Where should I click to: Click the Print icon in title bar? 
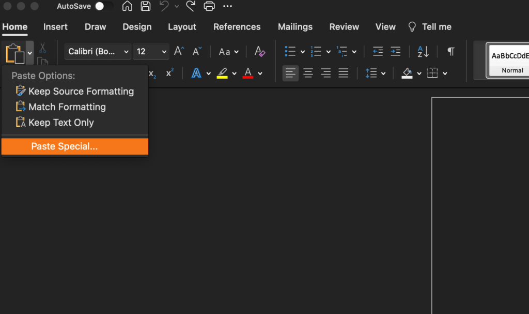(x=209, y=6)
